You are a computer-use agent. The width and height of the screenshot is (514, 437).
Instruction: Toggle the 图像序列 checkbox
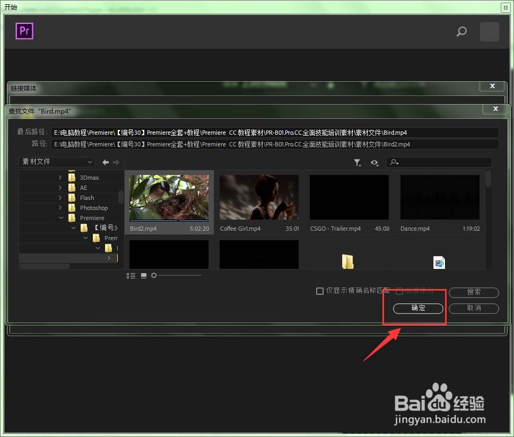click(399, 291)
